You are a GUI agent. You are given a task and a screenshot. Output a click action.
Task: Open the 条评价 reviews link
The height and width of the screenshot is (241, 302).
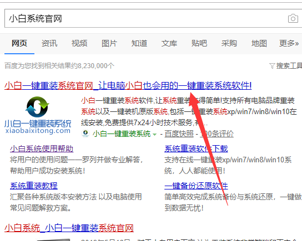(217, 134)
